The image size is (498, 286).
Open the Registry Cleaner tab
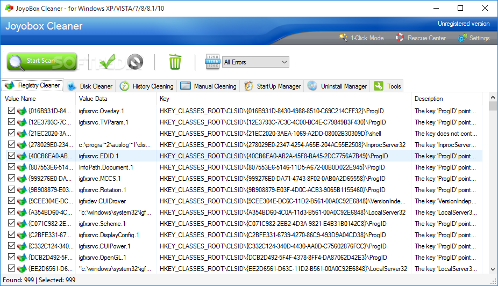[32, 85]
